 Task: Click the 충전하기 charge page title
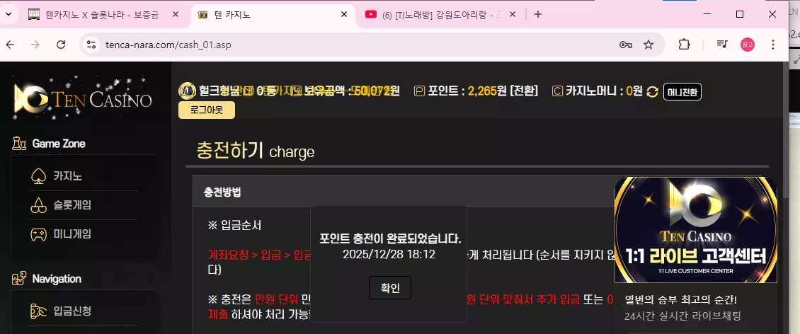[x=256, y=151]
